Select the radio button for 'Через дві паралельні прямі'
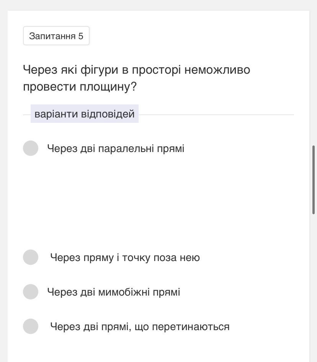 [x=31, y=148]
